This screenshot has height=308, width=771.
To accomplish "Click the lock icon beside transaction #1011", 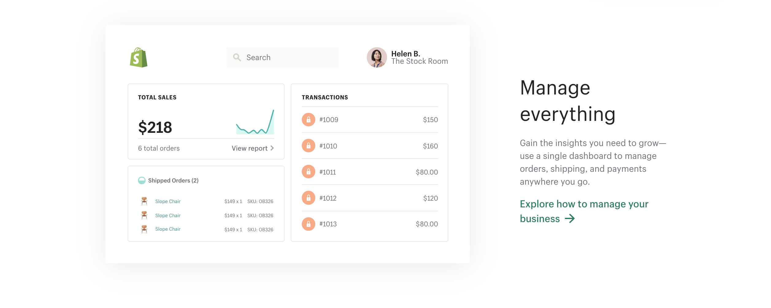I will coord(308,172).
